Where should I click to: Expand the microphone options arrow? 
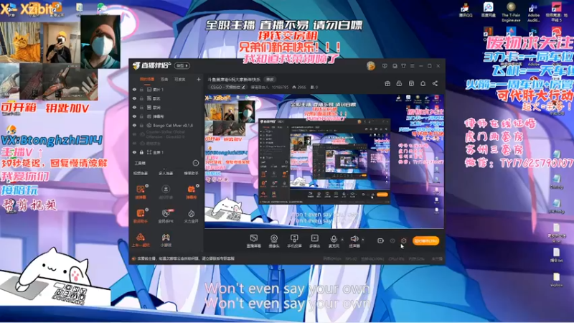point(342,240)
